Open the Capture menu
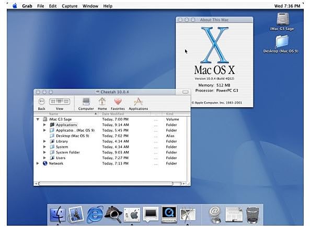310x233 pixels. pyautogui.click(x=70, y=6)
